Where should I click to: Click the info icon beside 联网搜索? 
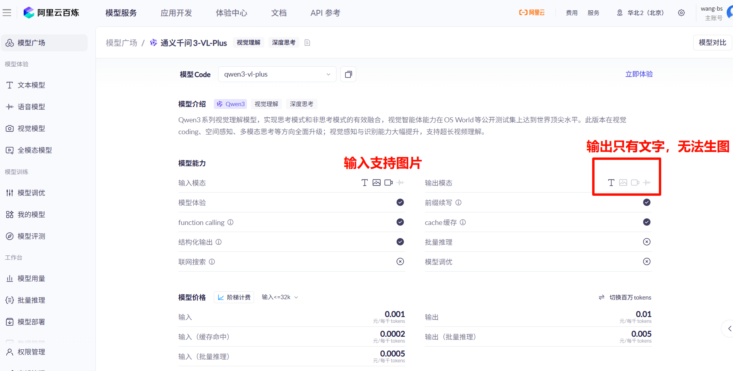tap(212, 262)
